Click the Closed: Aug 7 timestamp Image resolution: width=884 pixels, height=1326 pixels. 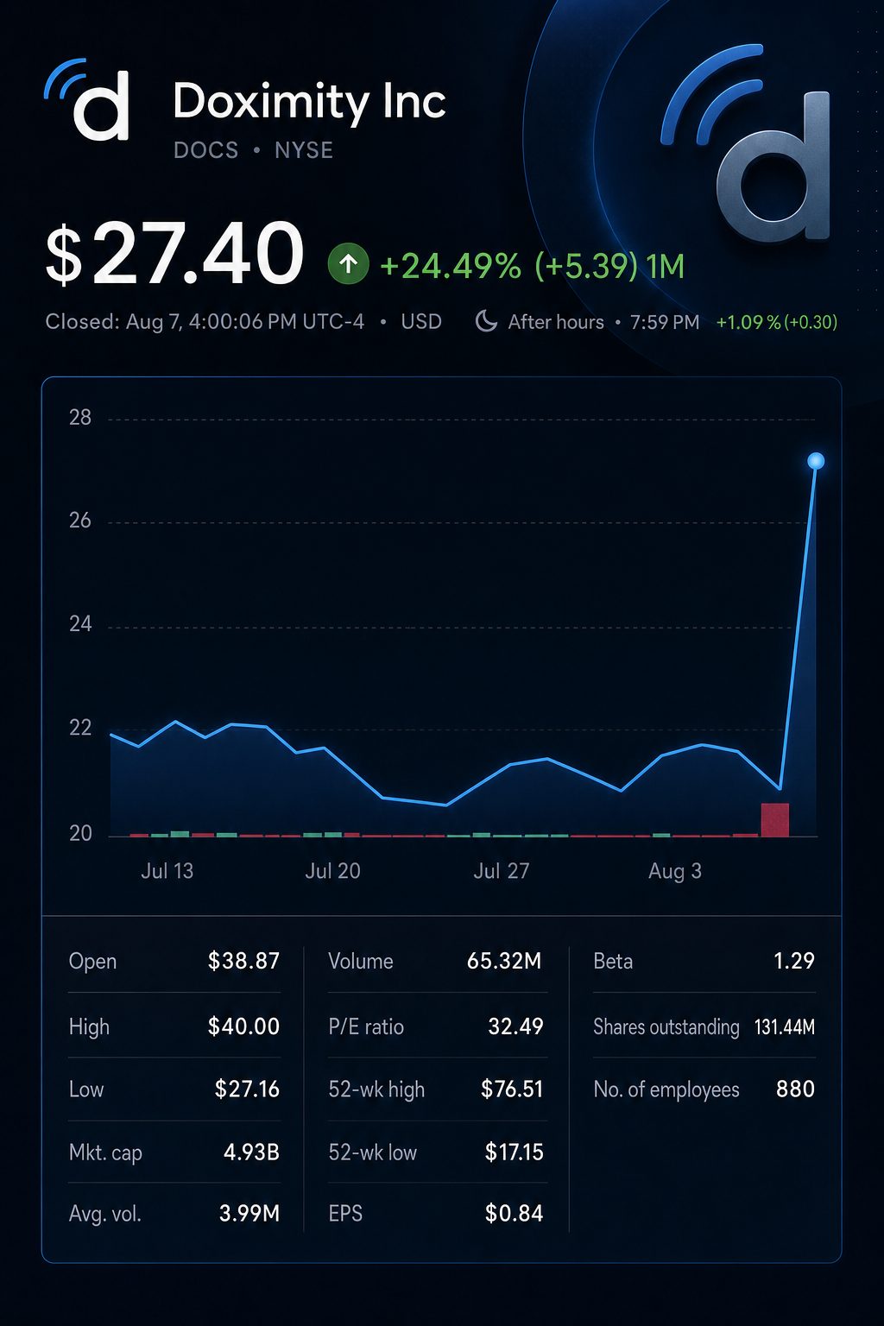(205, 322)
